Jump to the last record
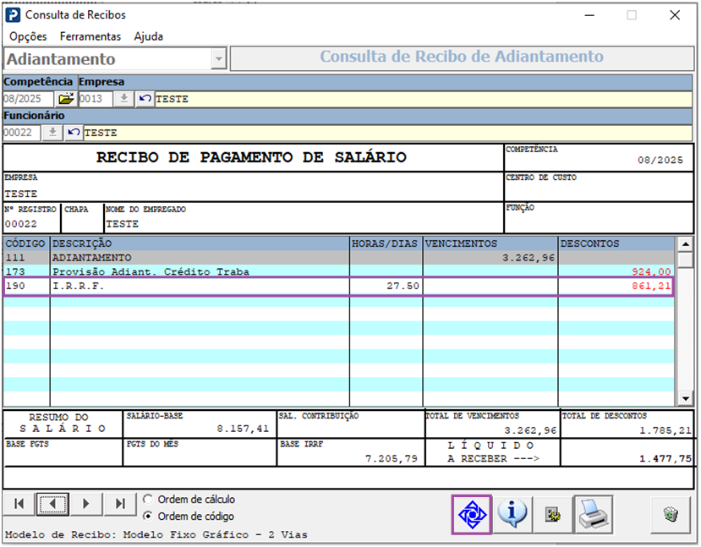701x547 pixels. point(120,504)
